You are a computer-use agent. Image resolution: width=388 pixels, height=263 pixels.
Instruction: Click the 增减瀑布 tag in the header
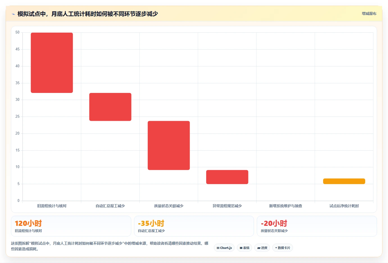coord(369,14)
